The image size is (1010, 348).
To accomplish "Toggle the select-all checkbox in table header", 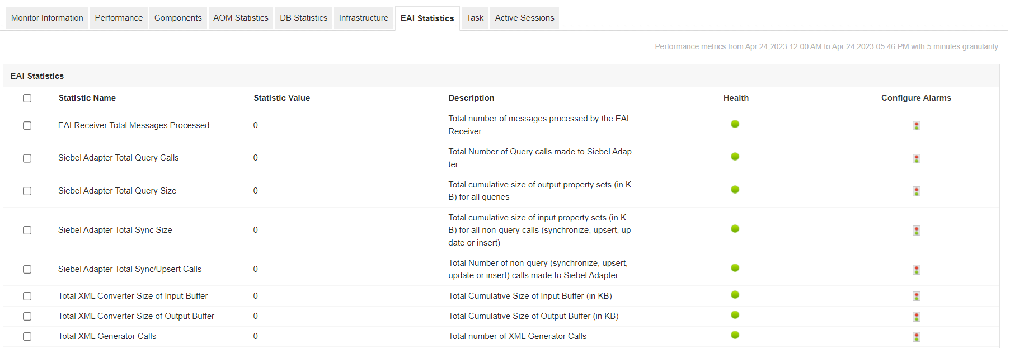I will click(x=27, y=98).
